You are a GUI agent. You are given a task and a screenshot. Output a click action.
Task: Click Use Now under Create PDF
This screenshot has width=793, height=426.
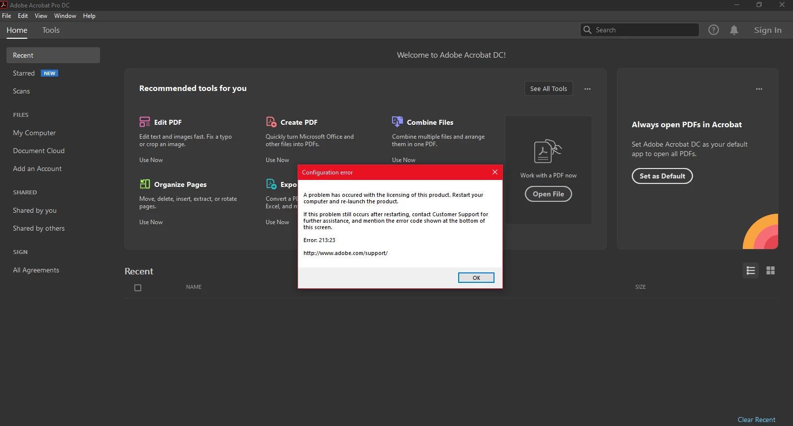click(x=277, y=160)
